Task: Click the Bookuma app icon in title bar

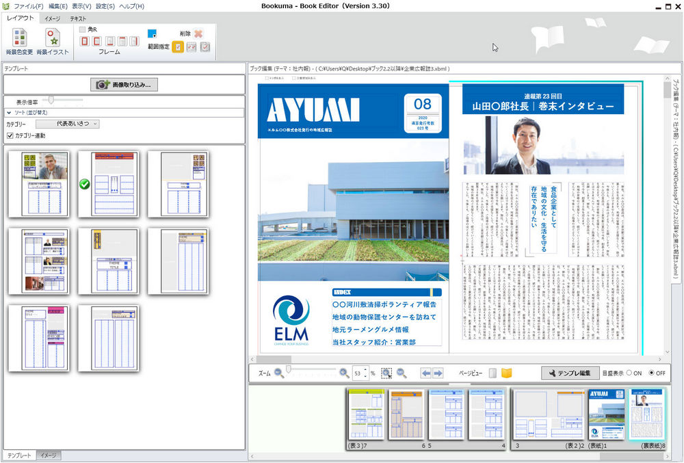Action: (5, 6)
